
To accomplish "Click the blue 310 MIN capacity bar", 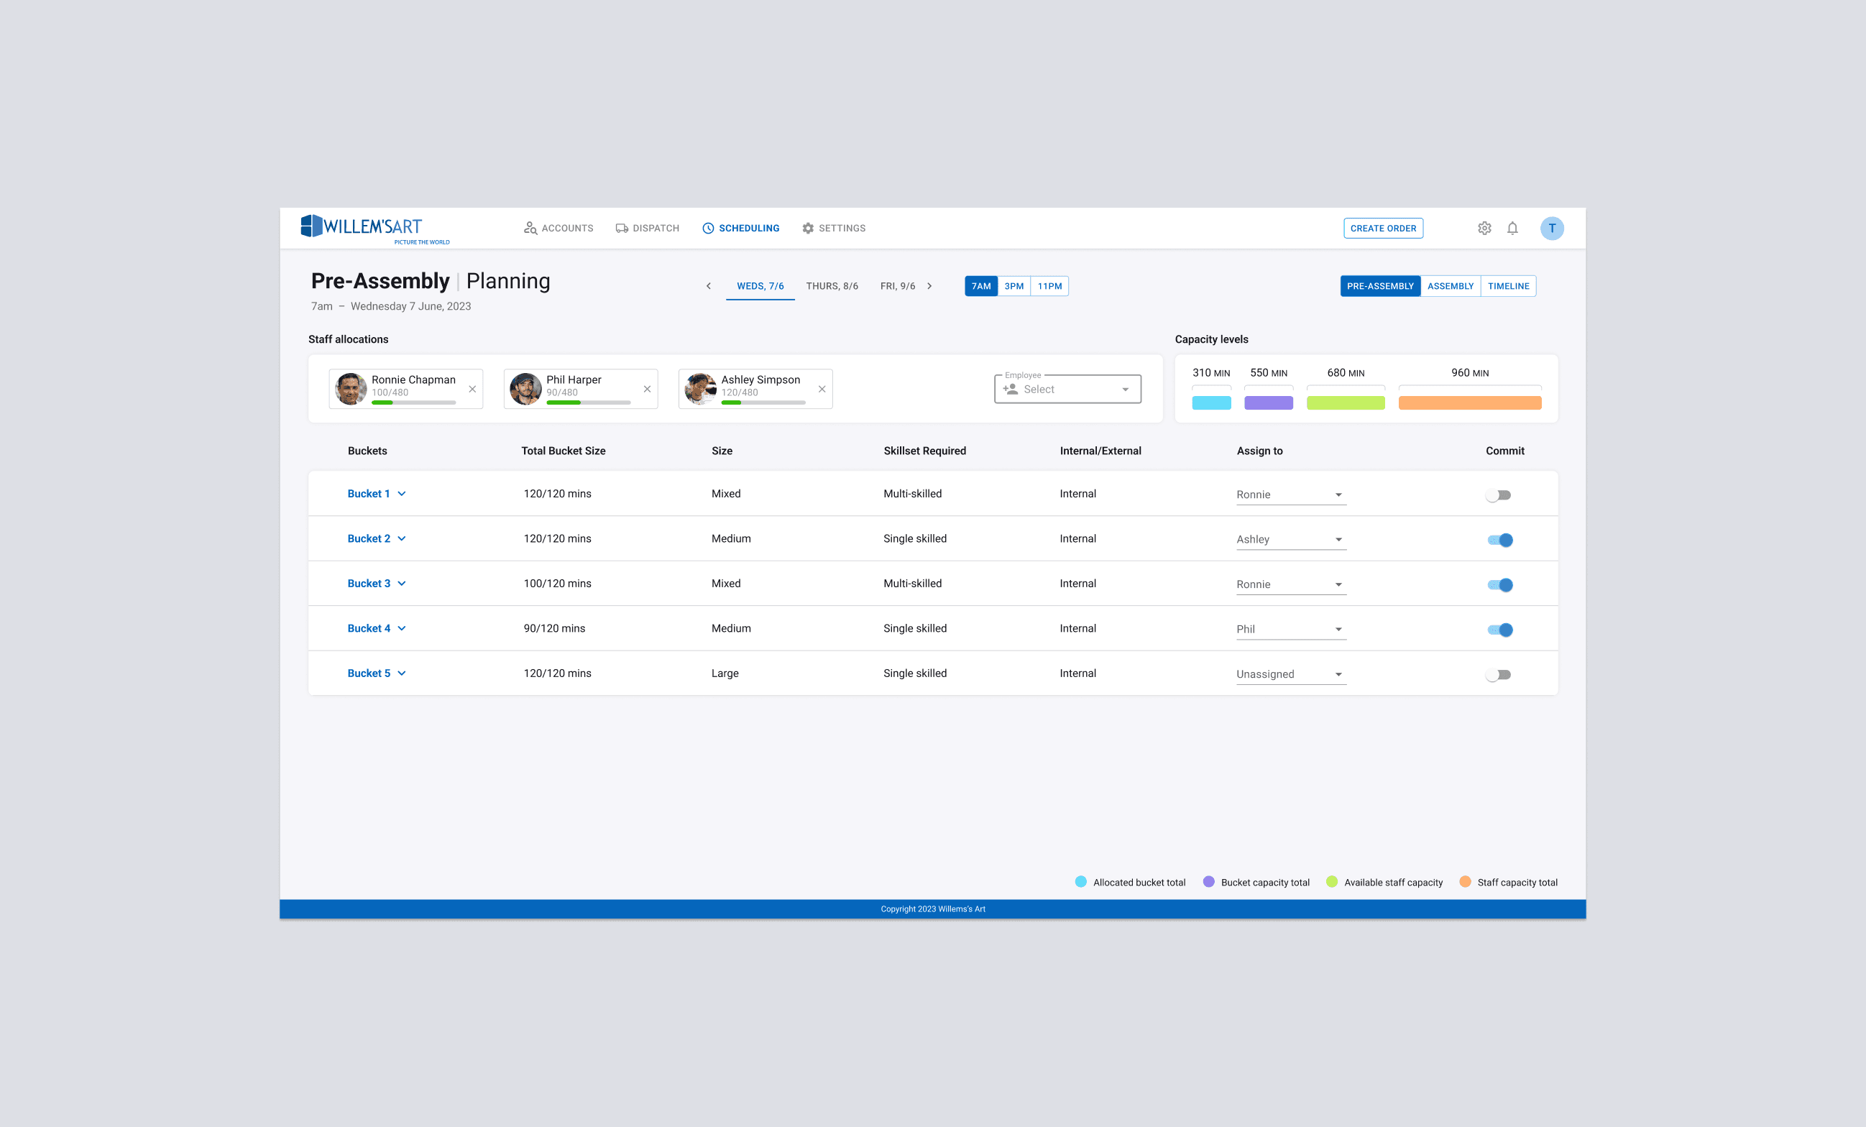I will click(1212, 402).
